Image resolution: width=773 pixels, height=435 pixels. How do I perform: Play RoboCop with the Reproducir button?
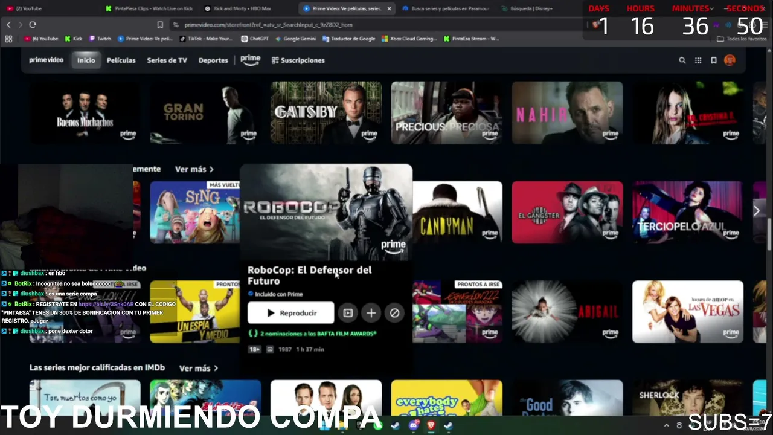(x=290, y=313)
